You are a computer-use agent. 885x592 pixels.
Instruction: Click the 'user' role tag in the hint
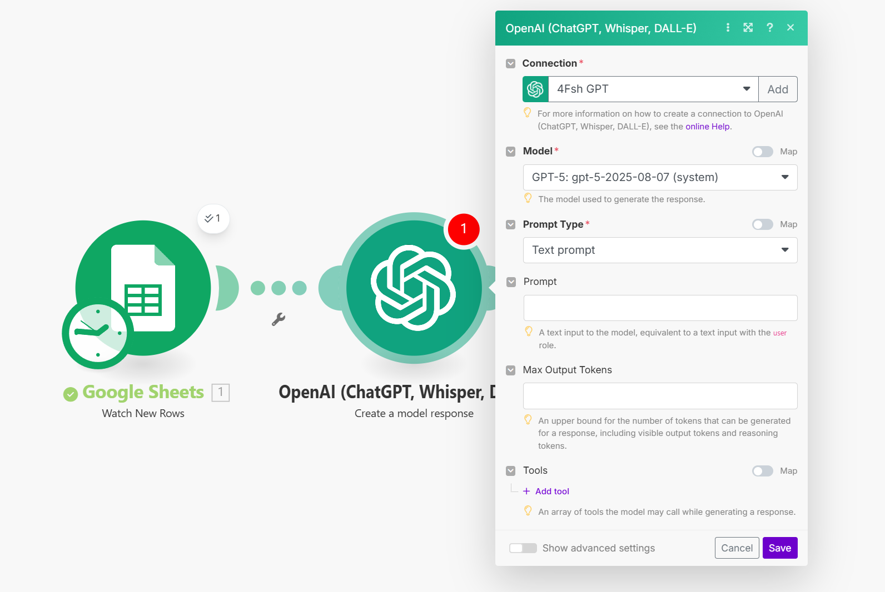click(x=780, y=333)
